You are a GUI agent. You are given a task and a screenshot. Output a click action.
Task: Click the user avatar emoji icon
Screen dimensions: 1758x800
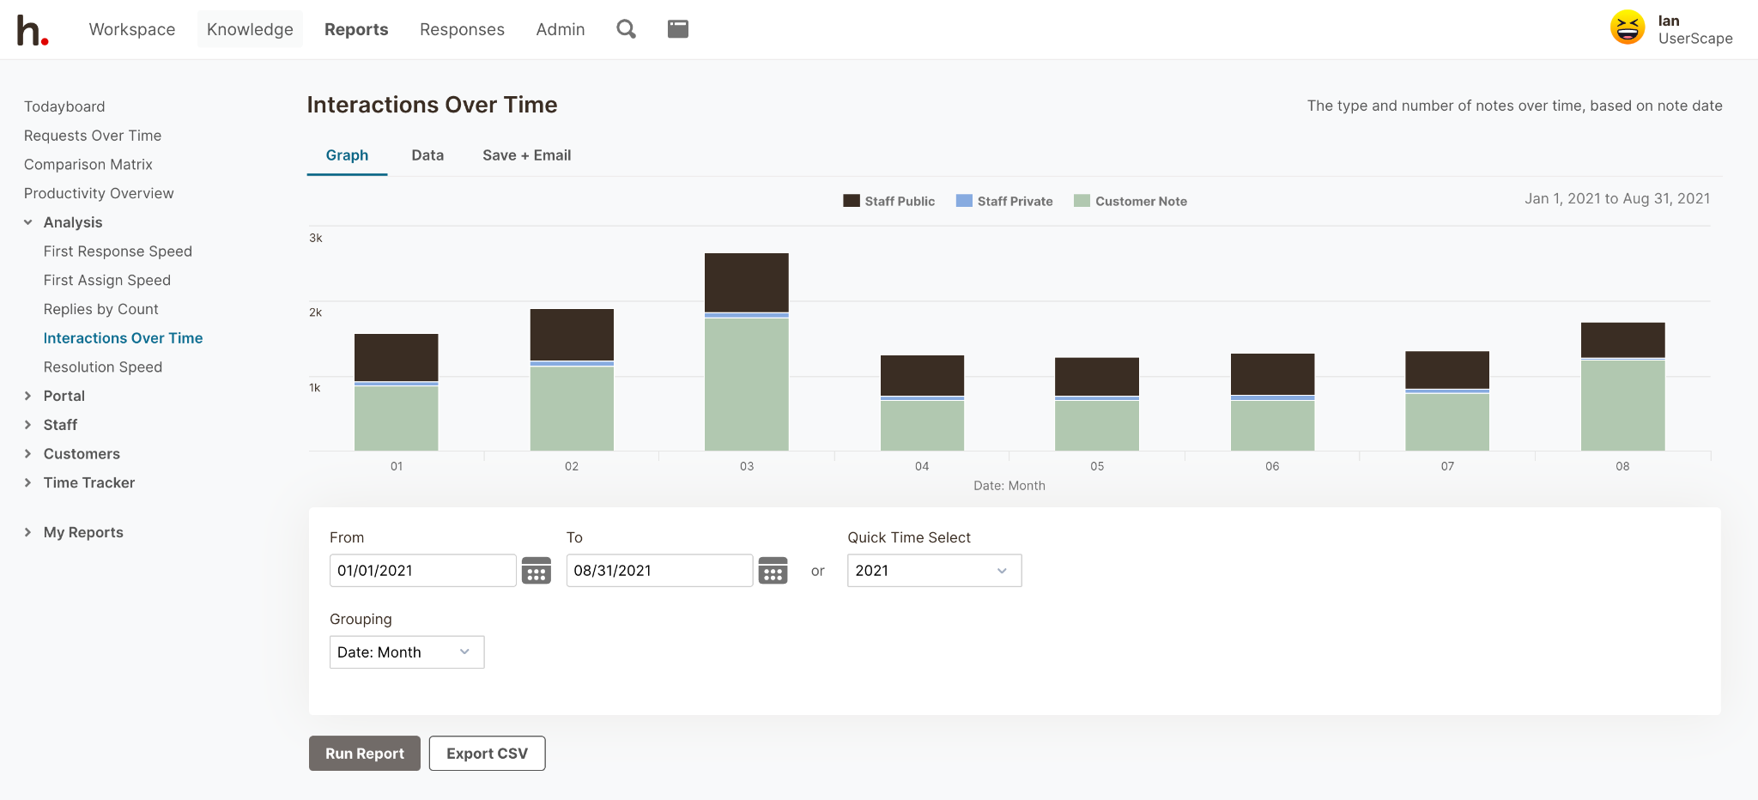(x=1627, y=28)
